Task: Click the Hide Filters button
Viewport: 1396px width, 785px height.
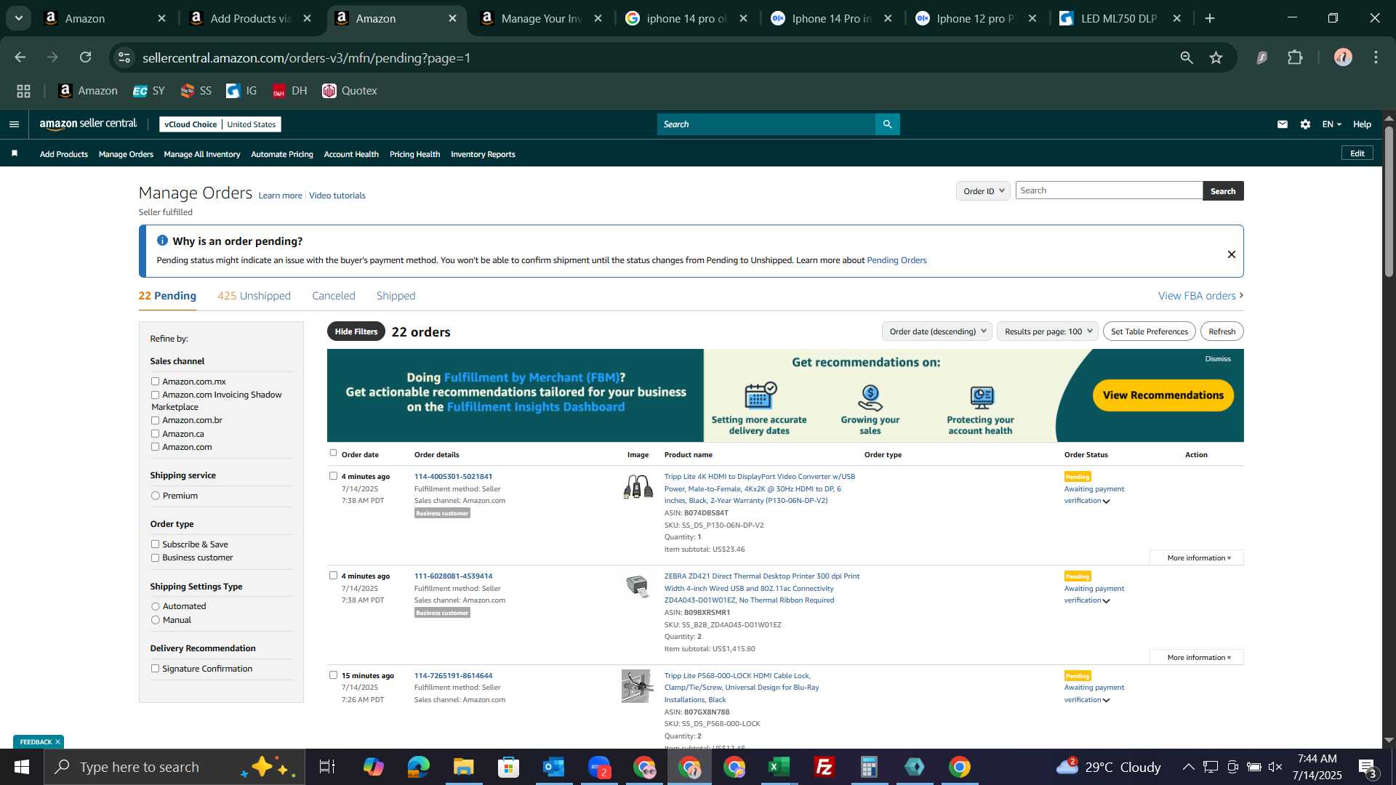Action: point(356,331)
